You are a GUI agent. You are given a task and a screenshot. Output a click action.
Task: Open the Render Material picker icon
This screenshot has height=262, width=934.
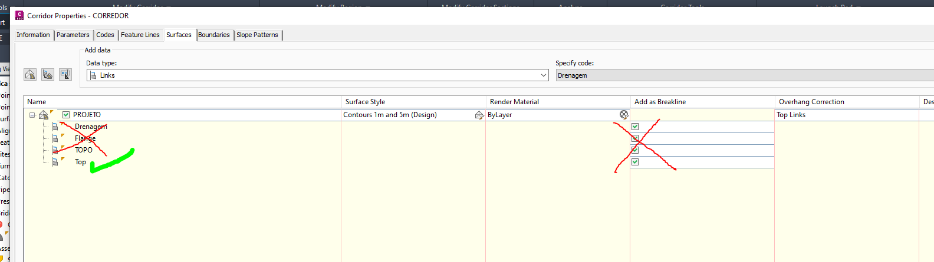[624, 115]
